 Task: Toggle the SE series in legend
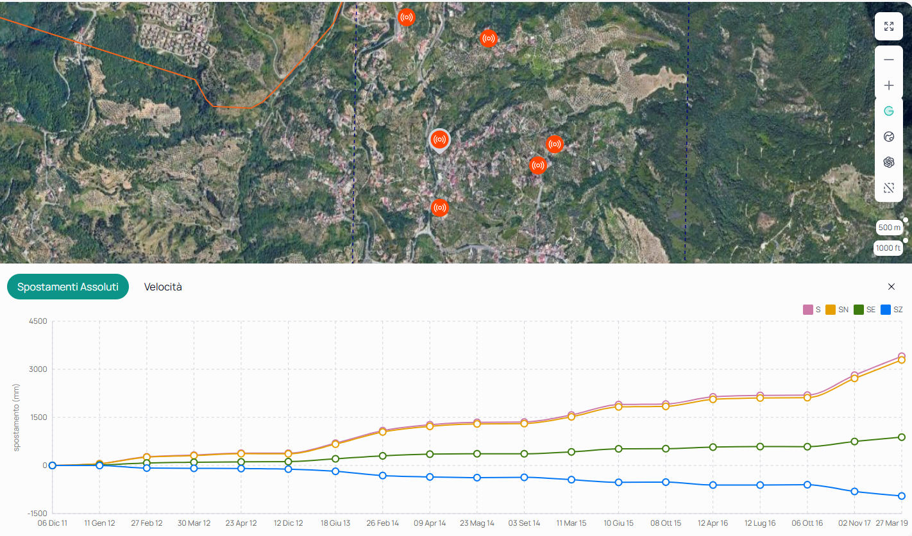coord(865,310)
